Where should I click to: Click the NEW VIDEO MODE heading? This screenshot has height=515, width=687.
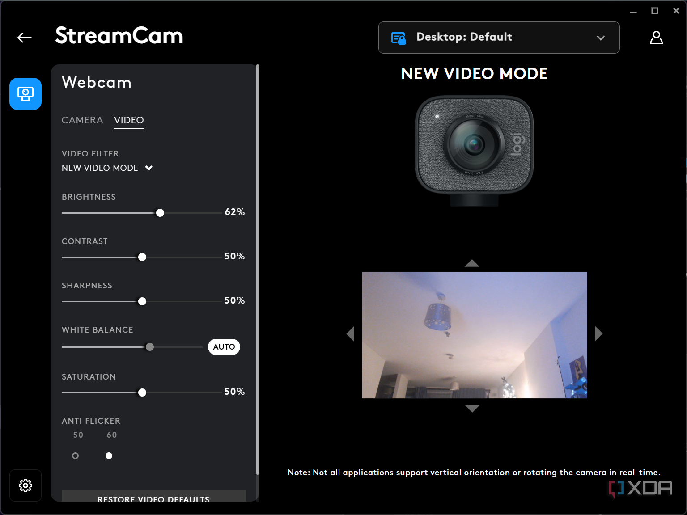coord(474,74)
